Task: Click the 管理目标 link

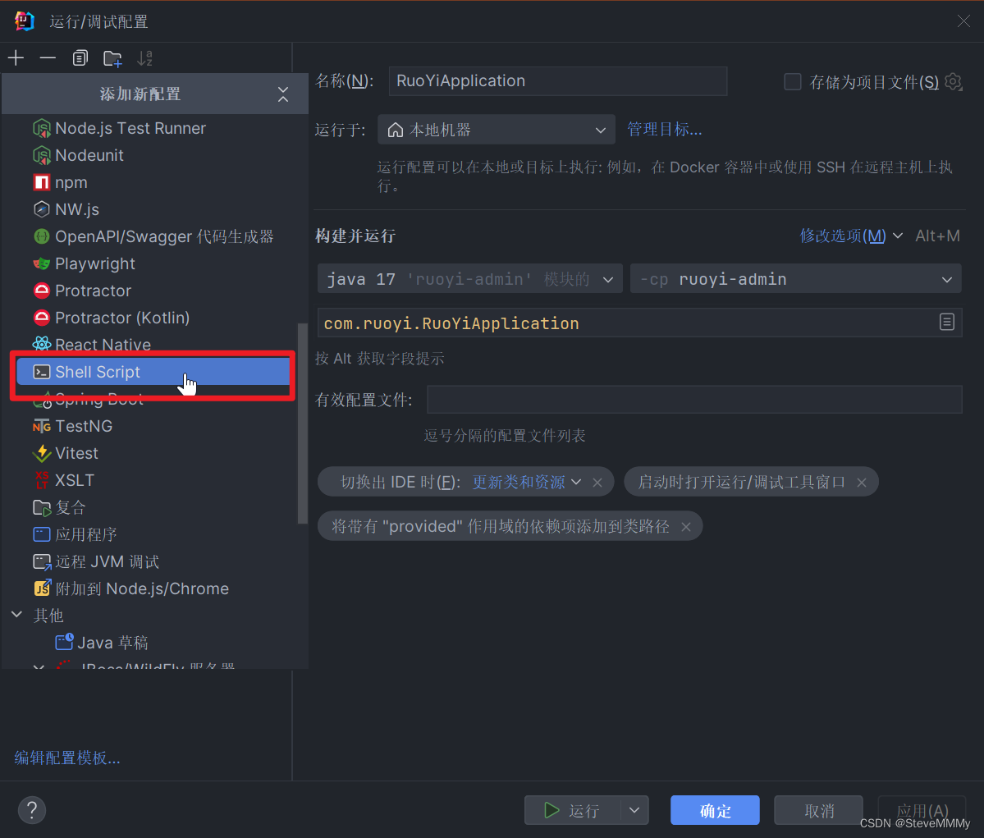Action: (x=665, y=130)
